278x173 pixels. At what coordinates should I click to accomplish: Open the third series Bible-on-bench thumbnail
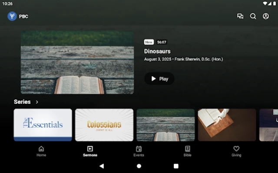click(165, 125)
